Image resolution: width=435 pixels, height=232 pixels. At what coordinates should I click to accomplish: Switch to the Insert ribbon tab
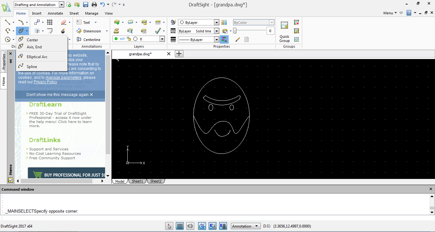(37, 13)
